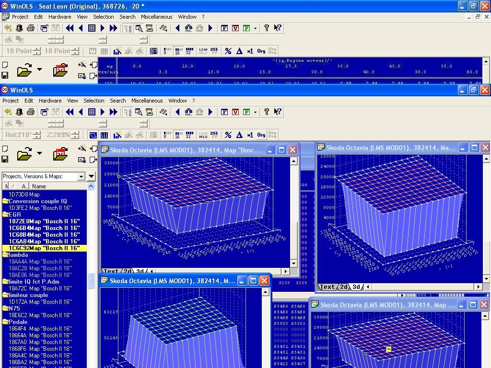Click the yellow question mark help icon in front WinOLS
This screenshot has width=491, height=368.
pos(266,112)
